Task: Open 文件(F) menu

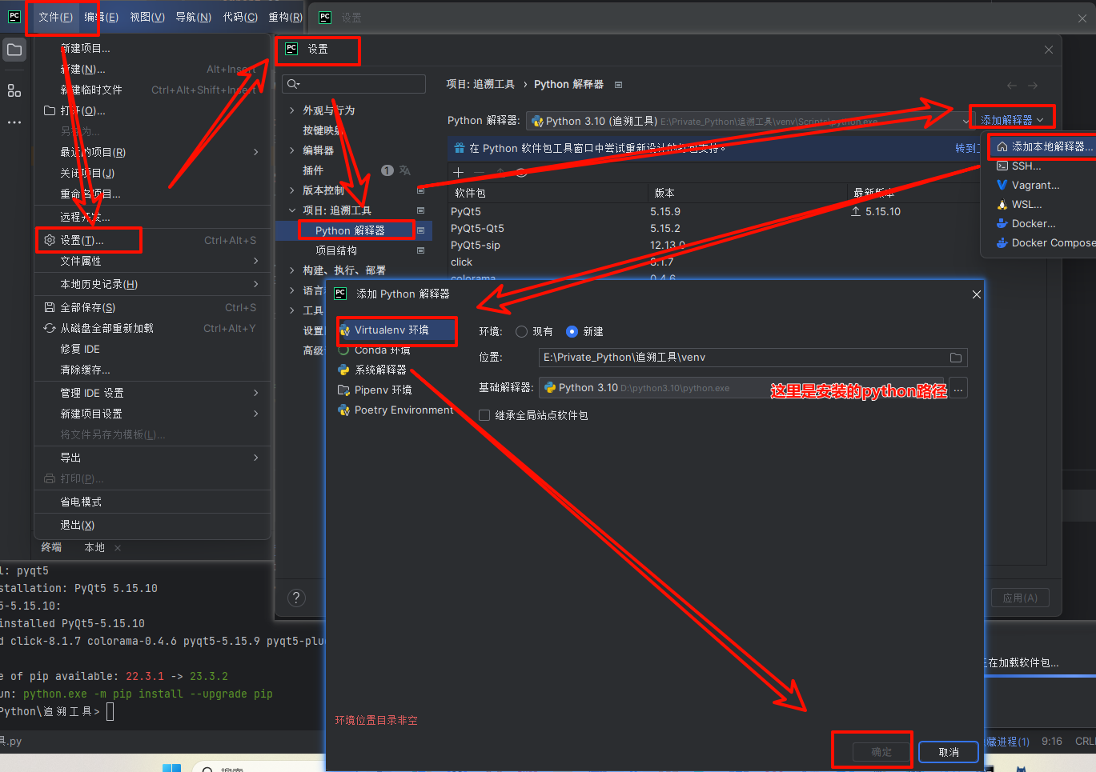Action: click(55, 17)
